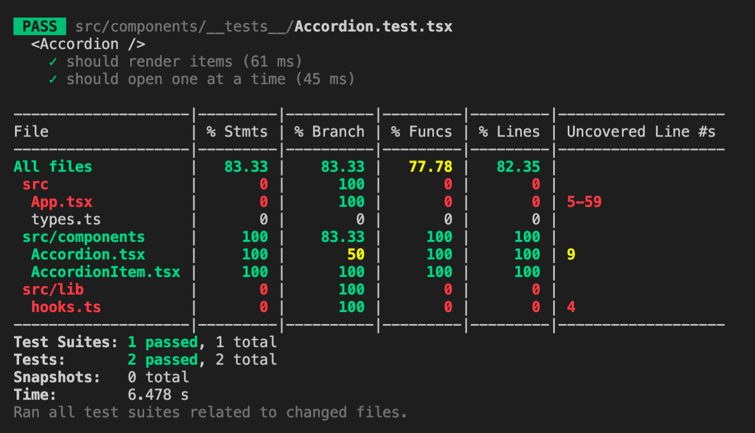Click src/lib % Funcs value 0
This screenshot has width=755, height=433.
448,290
